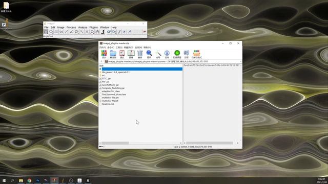Click the Info icon in WinRAR toolbar

pos(167,54)
